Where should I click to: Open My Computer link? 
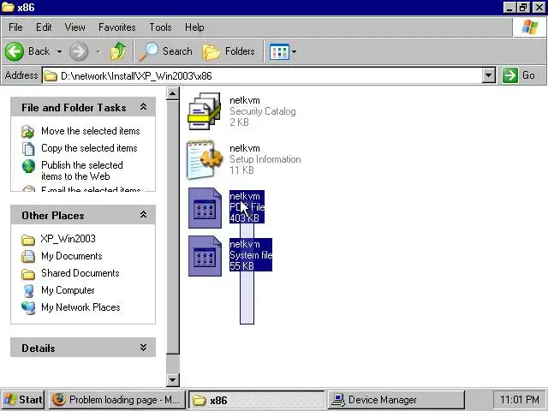[x=68, y=290]
